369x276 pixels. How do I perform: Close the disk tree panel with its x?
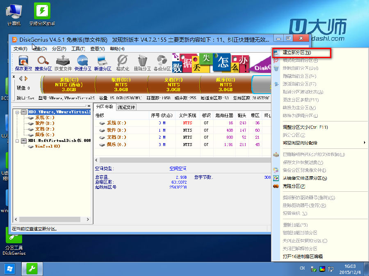tap(89, 106)
